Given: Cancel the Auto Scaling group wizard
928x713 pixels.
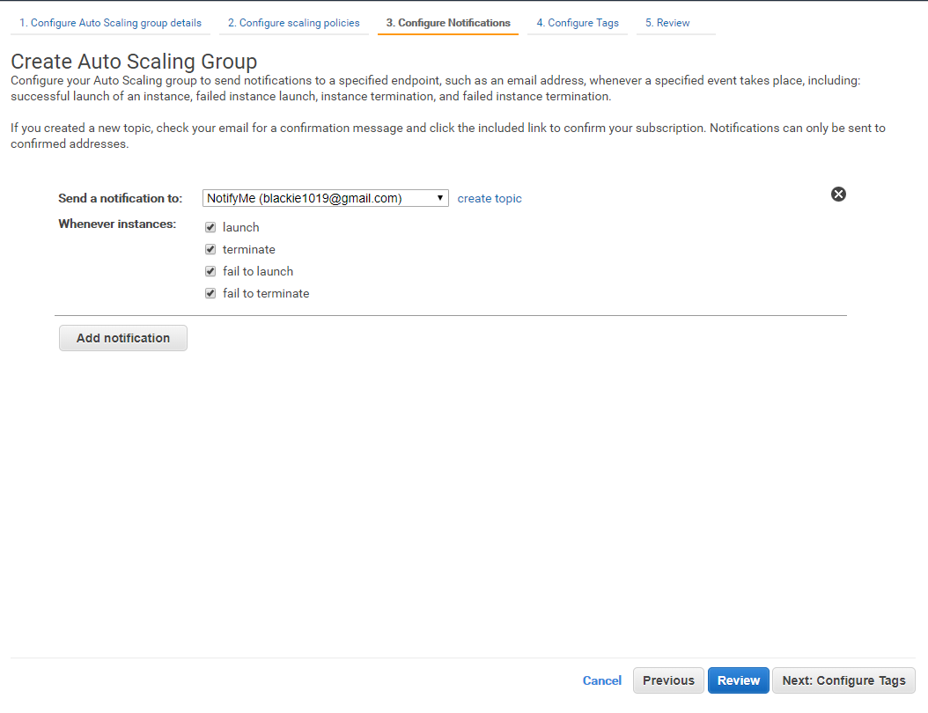Looking at the screenshot, I should click(602, 680).
